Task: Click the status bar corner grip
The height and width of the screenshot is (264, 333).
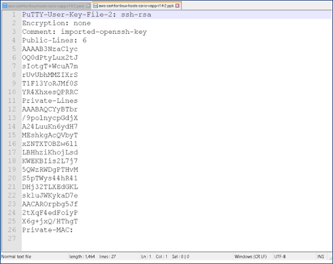Action: (x=330, y=257)
